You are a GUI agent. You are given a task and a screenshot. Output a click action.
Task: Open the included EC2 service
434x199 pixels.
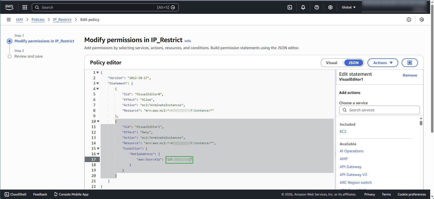pos(343,131)
